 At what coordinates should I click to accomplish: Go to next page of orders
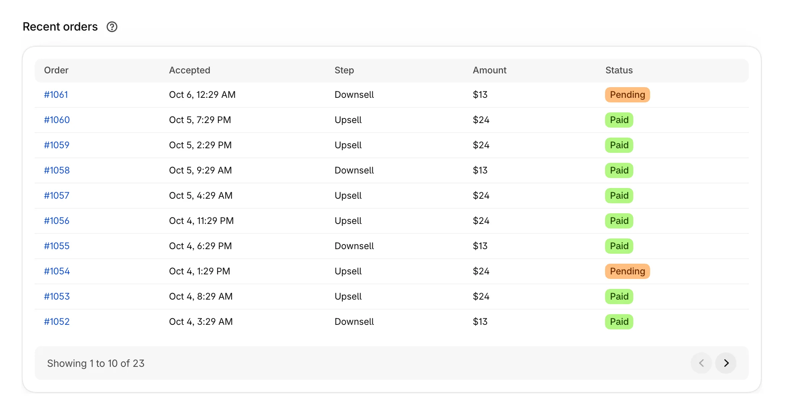[x=726, y=363]
